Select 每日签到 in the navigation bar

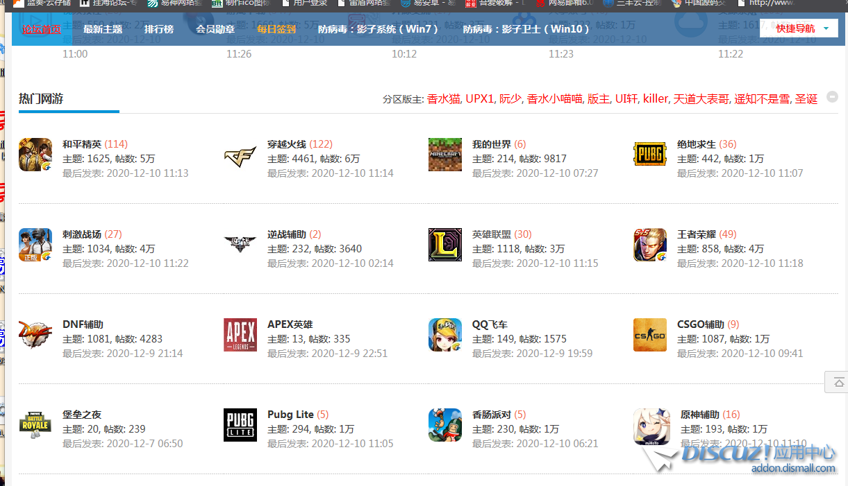click(276, 29)
